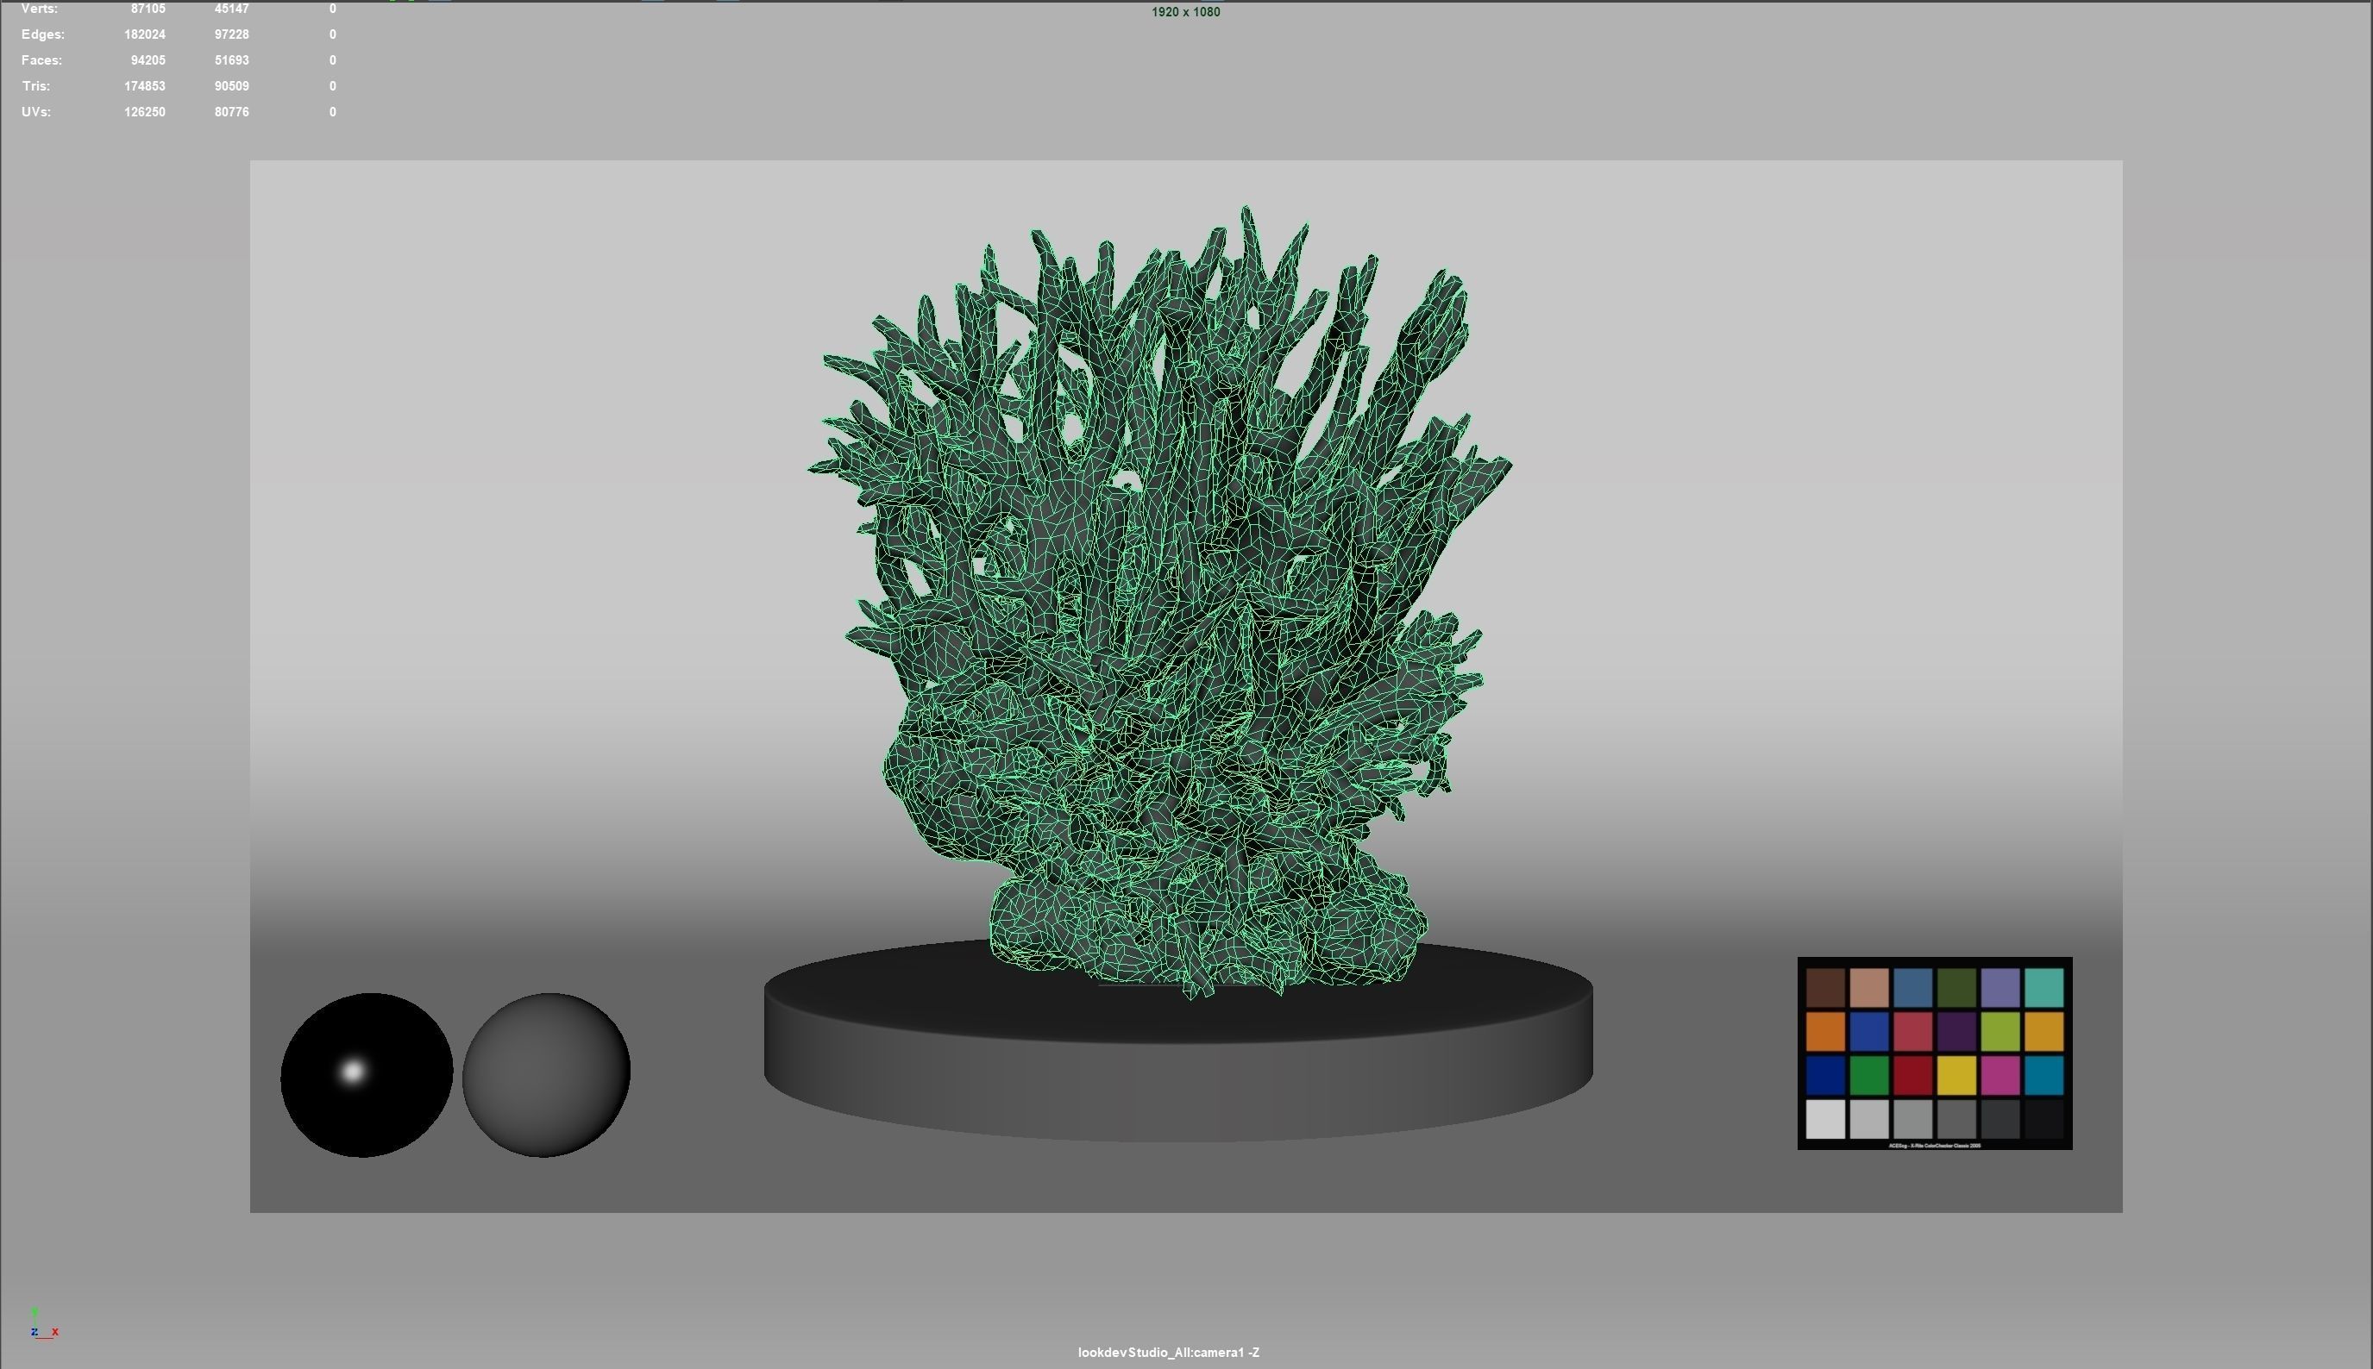Click the Faces value 94205

(148, 60)
